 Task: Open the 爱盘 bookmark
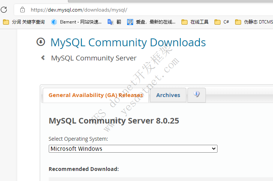pos(151,22)
